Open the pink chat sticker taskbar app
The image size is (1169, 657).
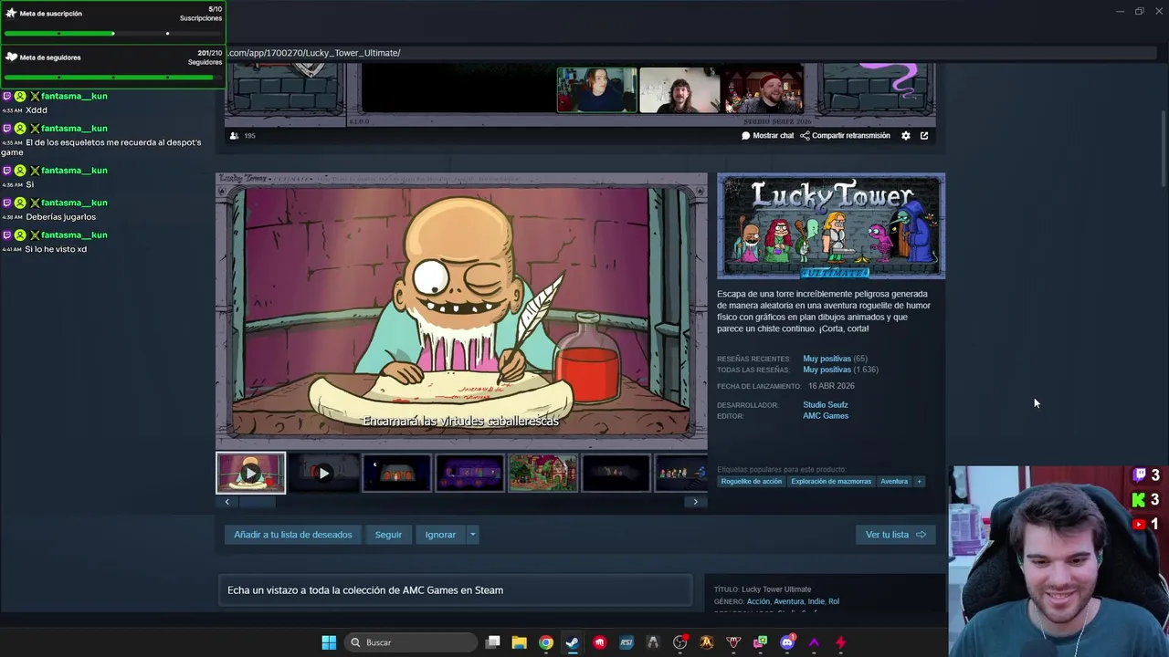pyautogui.click(x=760, y=642)
